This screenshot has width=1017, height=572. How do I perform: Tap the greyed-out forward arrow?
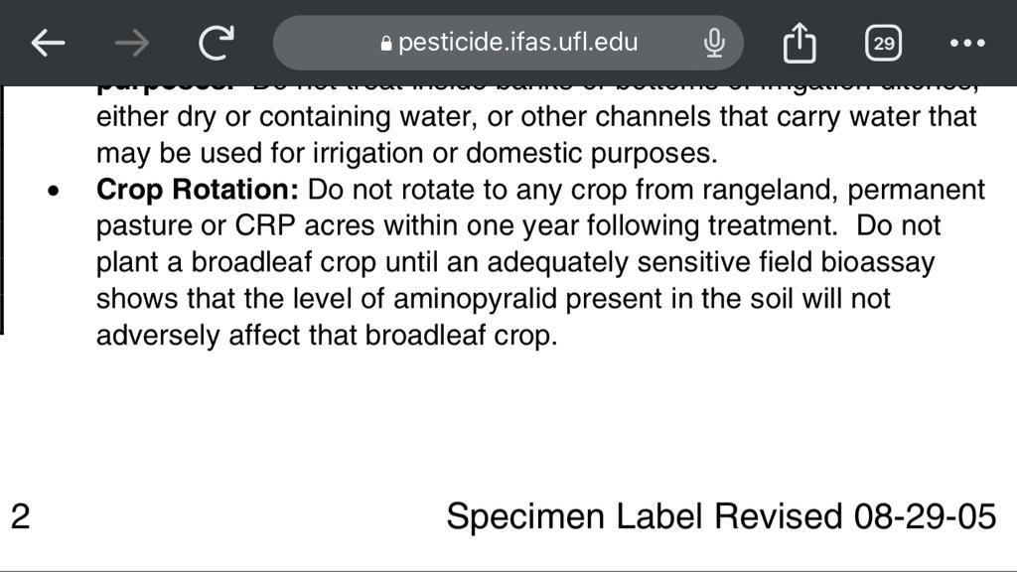(x=132, y=44)
